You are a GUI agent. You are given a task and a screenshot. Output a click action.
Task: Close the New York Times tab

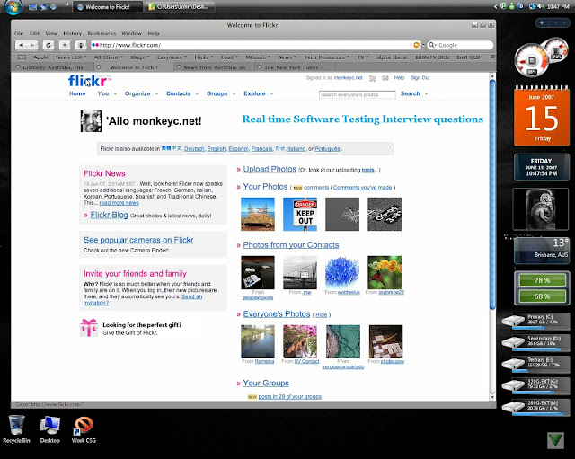click(x=260, y=67)
